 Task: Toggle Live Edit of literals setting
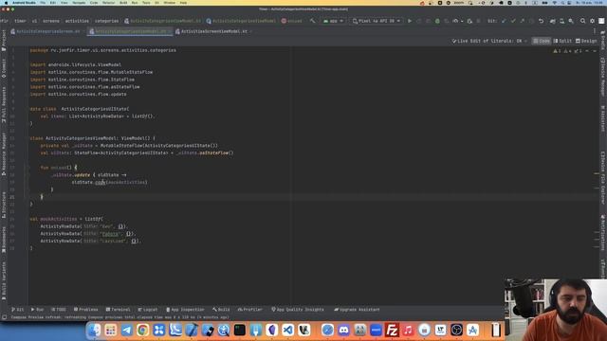pos(489,41)
